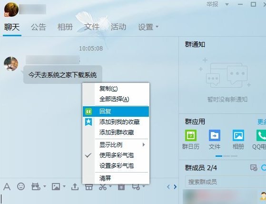Switch to the 文件 tab
Image resolution: width=266 pixels, height=204 pixels.
click(x=92, y=27)
